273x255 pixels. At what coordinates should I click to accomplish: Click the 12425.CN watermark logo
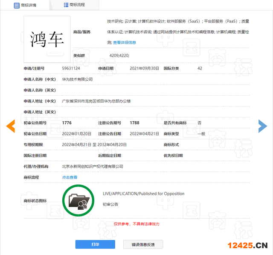point(247,245)
